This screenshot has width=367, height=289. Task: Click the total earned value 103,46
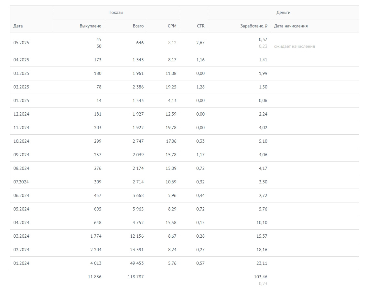[261, 277]
